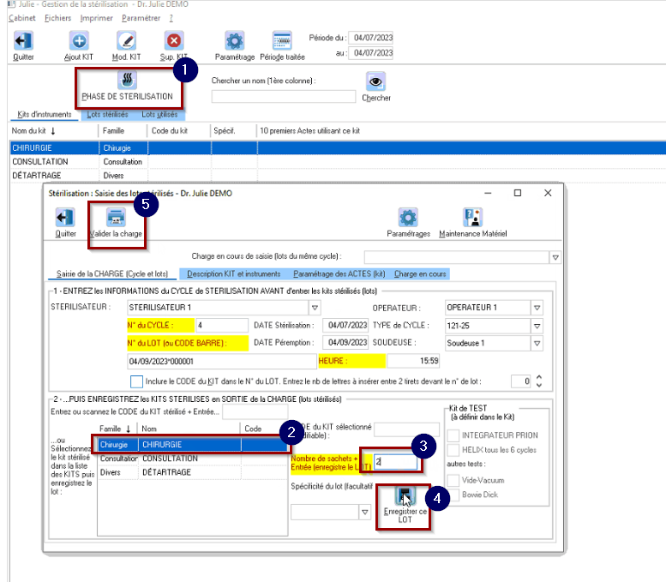Open Paramétrage gear in main toolbar

click(235, 41)
